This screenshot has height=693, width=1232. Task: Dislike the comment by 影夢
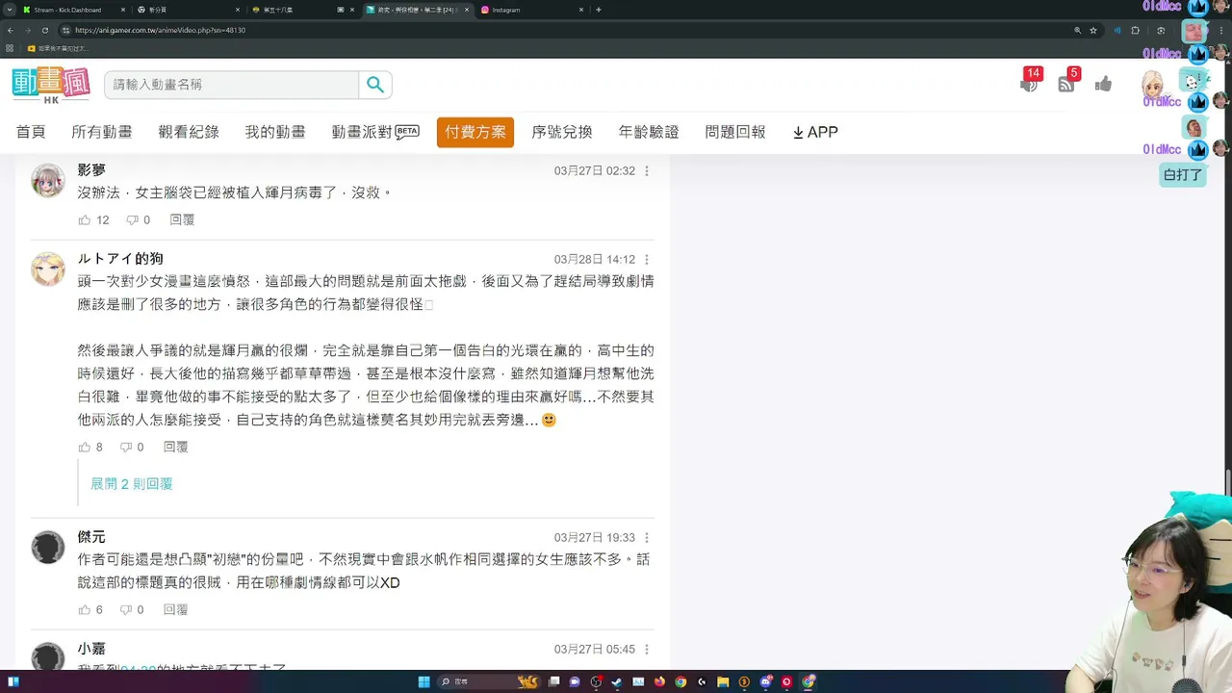pyautogui.click(x=133, y=219)
